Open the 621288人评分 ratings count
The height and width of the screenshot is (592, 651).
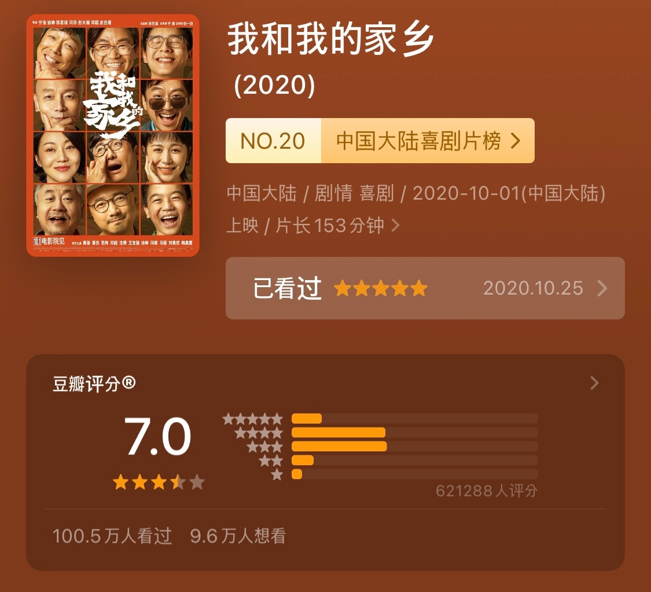(487, 491)
